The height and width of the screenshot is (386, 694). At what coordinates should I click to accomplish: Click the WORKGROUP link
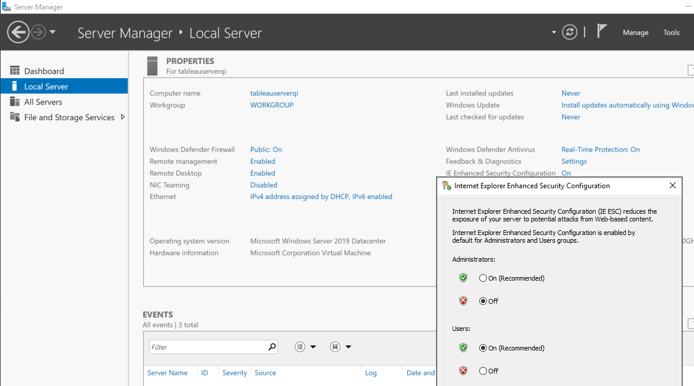272,105
